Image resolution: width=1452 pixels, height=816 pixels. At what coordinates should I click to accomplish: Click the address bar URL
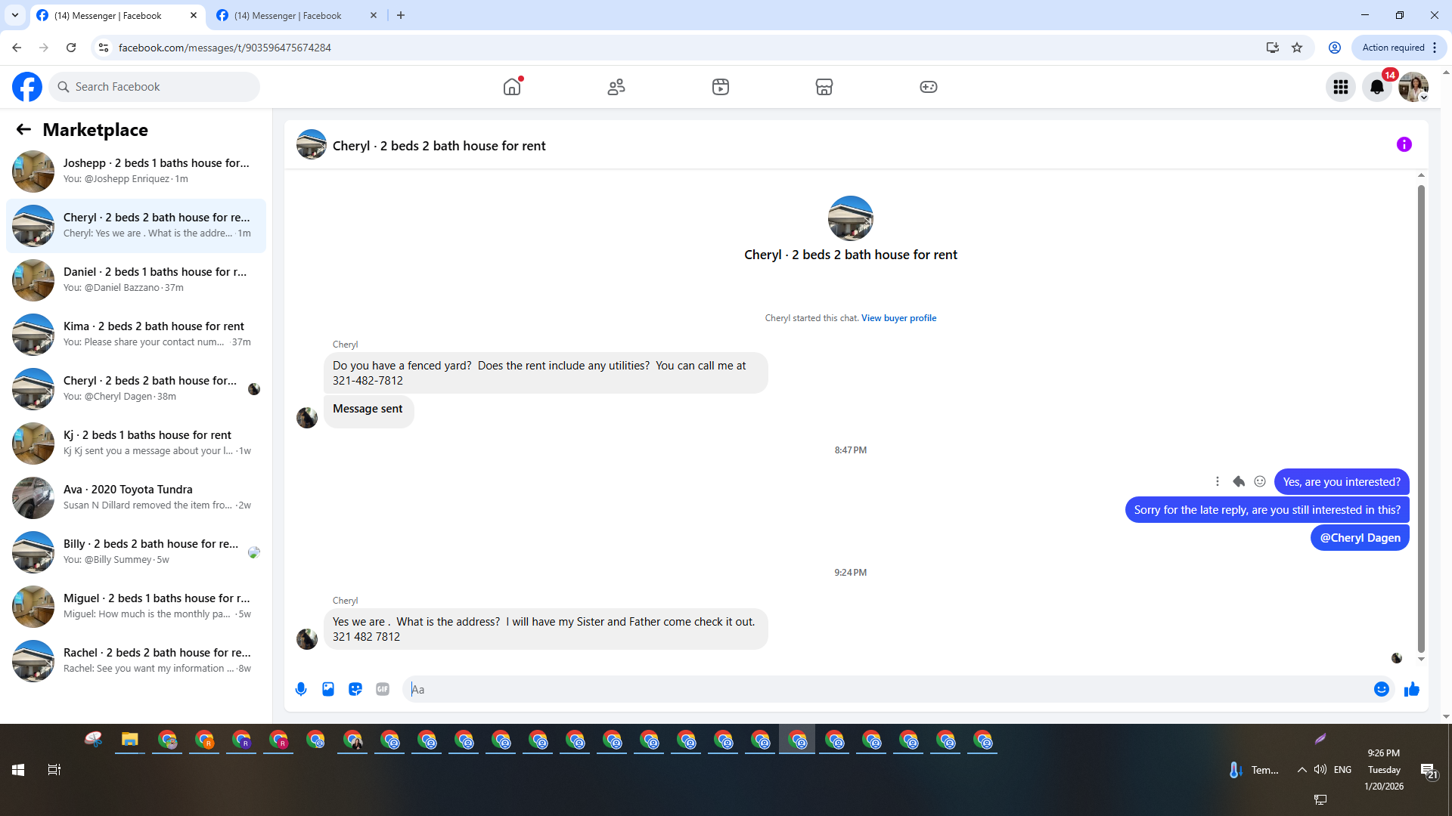tap(225, 48)
